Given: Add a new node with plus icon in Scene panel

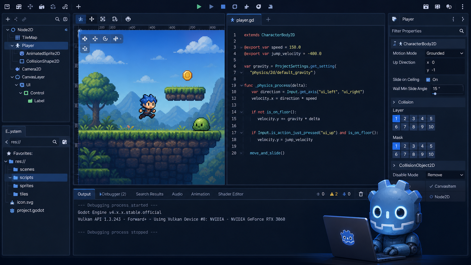Looking at the screenshot, I should point(8,19).
